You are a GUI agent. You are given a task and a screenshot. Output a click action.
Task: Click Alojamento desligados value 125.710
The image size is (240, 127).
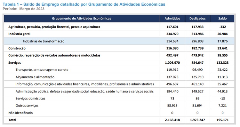click(197, 77)
